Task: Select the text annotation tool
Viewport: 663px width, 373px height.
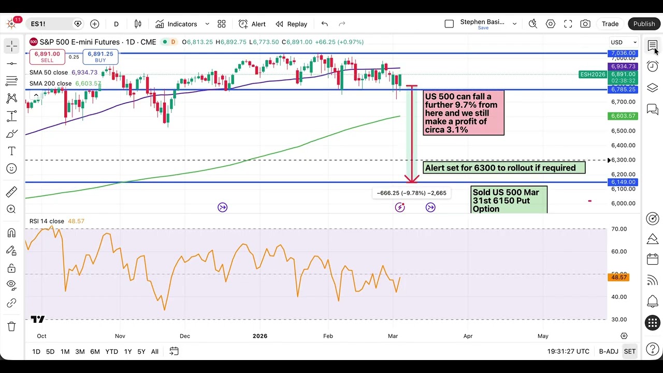Action: pyautogui.click(x=11, y=151)
